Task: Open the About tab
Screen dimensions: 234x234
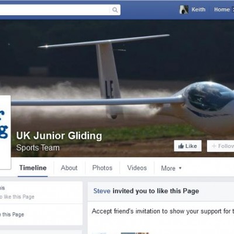Action: pyautogui.click(x=69, y=168)
